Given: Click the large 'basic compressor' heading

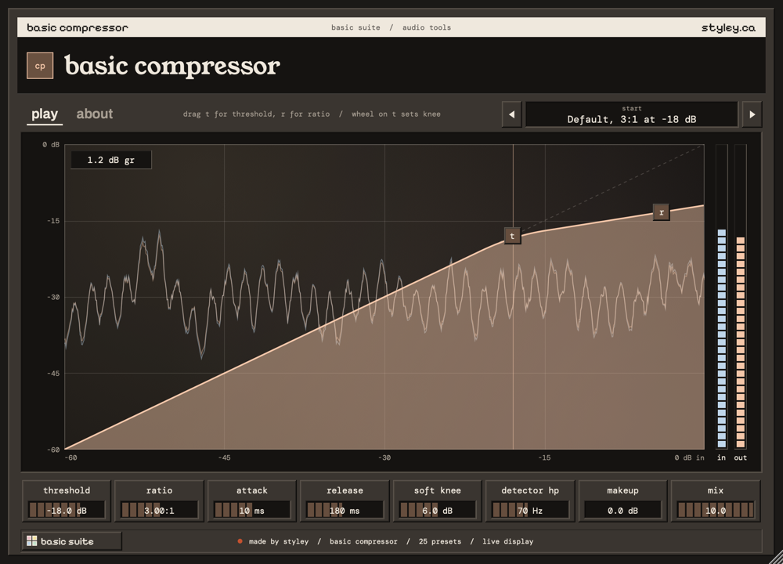Looking at the screenshot, I should 172,67.
